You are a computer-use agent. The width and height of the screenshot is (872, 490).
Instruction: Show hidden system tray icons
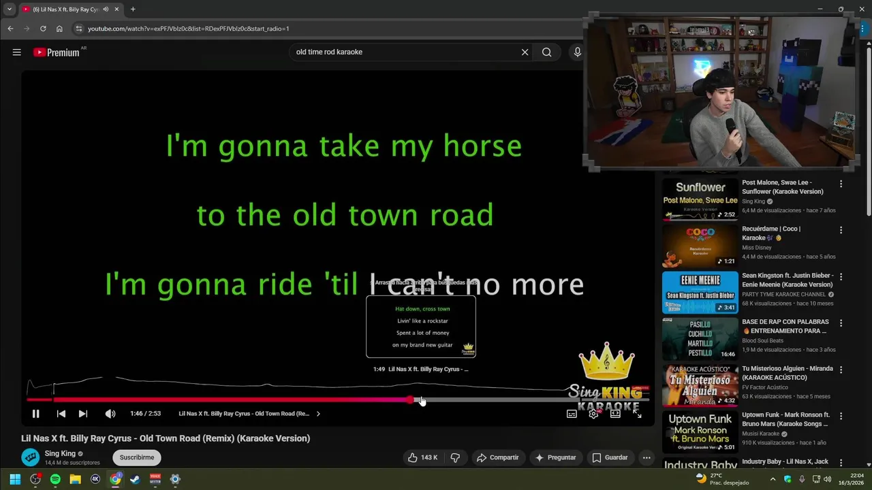pos(773,479)
